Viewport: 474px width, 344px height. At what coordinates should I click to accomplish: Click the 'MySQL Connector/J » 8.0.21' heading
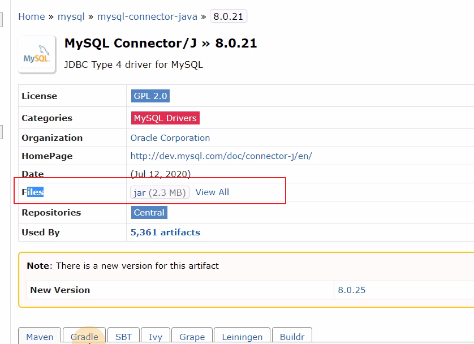161,43
